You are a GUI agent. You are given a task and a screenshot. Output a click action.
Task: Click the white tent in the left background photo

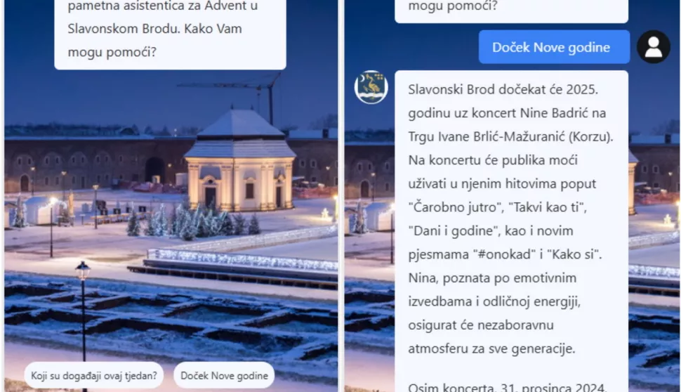(40, 210)
